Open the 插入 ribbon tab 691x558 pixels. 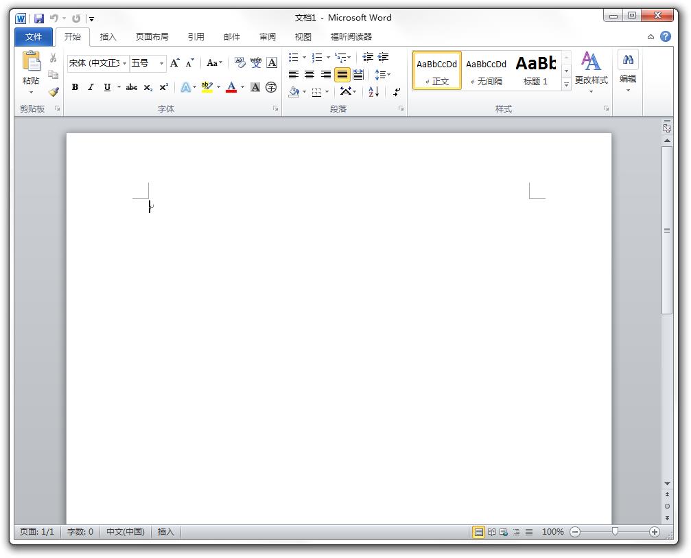coord(108,37)
